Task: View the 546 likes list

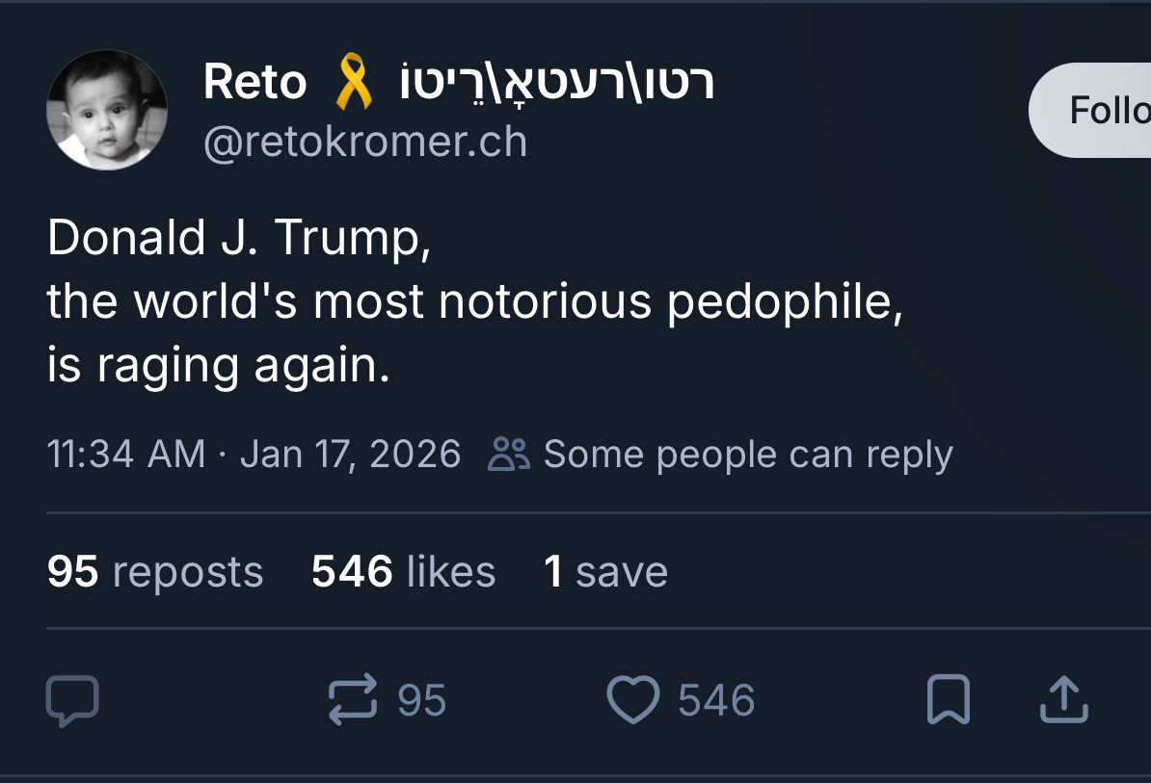Action: (x=403, y=571)
